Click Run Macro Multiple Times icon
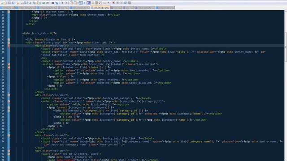The image size is (287, 161). point(126,3)
